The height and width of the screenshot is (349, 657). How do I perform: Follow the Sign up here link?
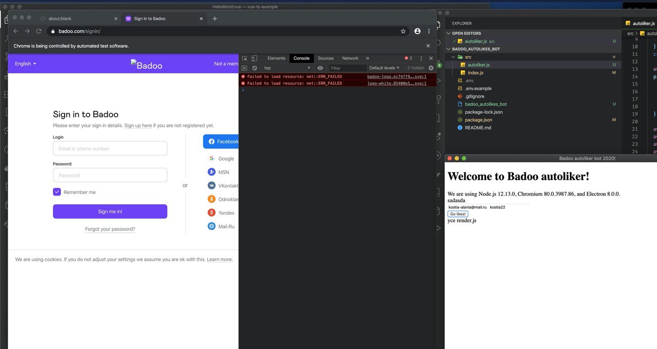[138, 125]
